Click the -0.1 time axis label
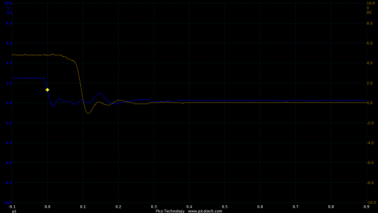 click(12, 206)
